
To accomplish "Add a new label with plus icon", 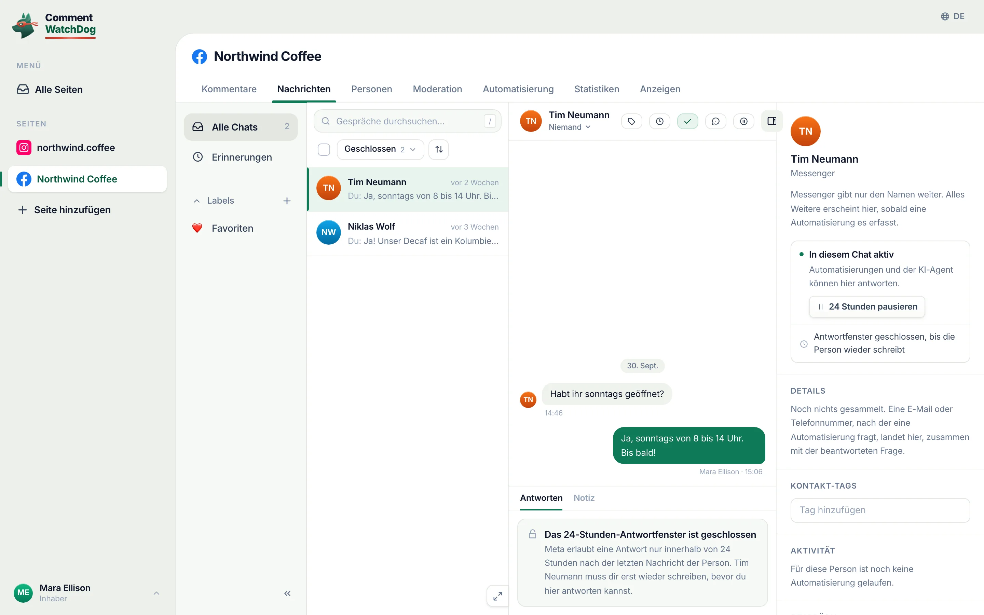I will (x=287, y=201).
